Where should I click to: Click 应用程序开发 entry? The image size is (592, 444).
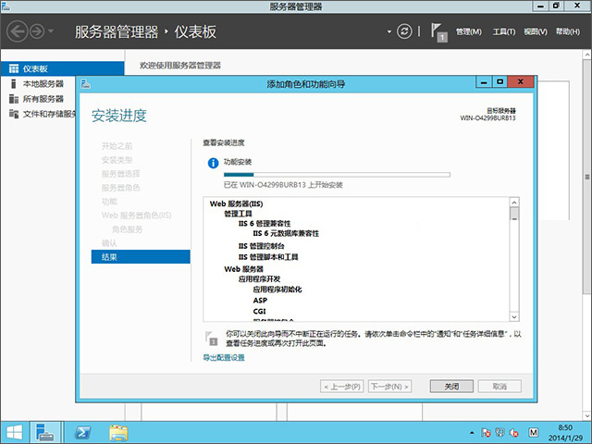pyautogui.click(x=259, y=279)
